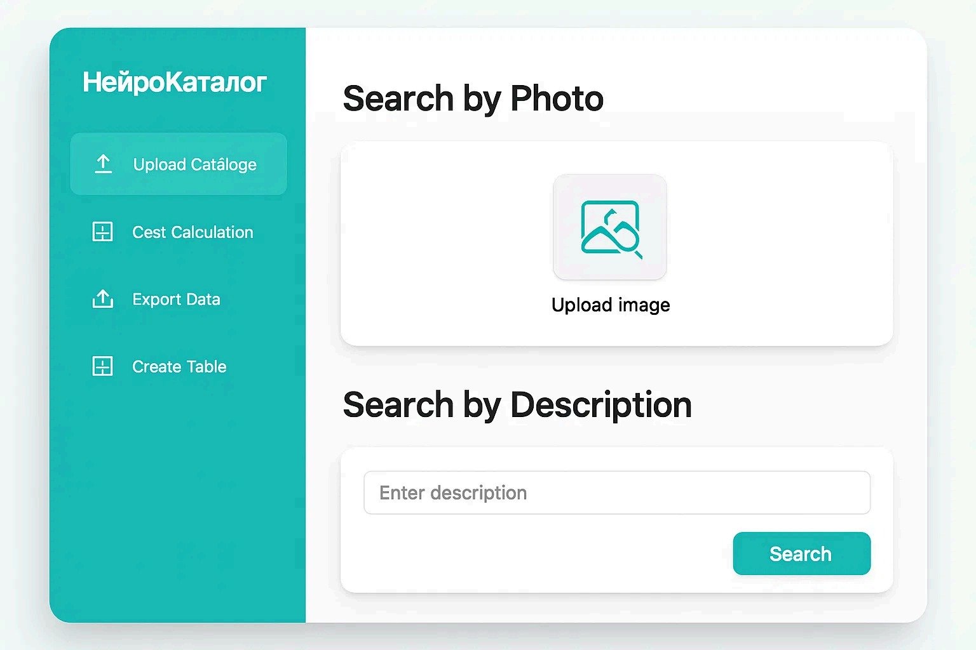Click the empty space left of the Search button
This screenshot has width=976, height=650.
(x=540, y=554)
